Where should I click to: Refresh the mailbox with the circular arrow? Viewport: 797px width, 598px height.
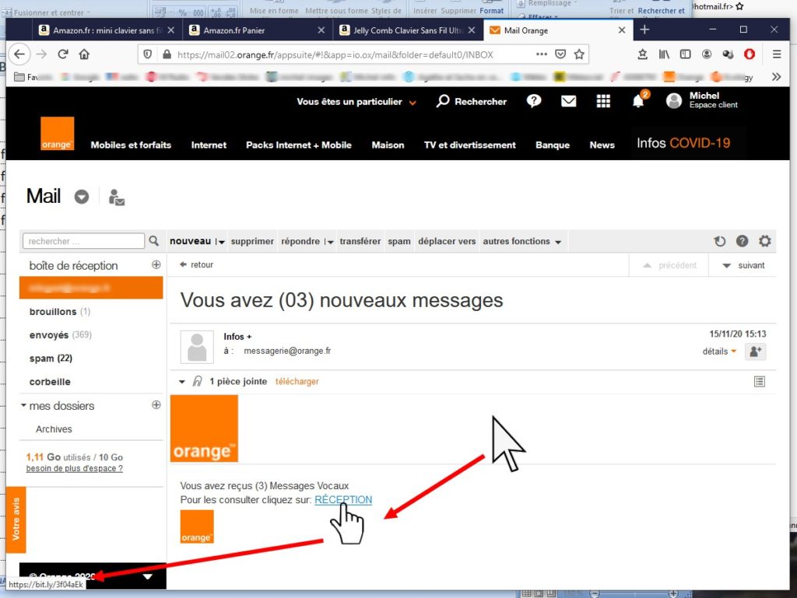pyautogui.click(x=719, y=241)
